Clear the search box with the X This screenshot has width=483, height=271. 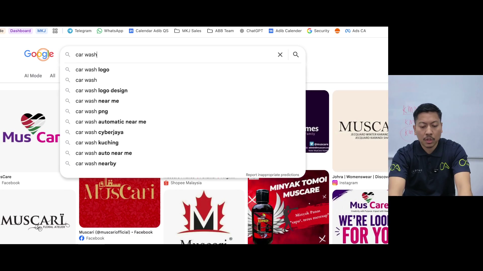point(280,55)
